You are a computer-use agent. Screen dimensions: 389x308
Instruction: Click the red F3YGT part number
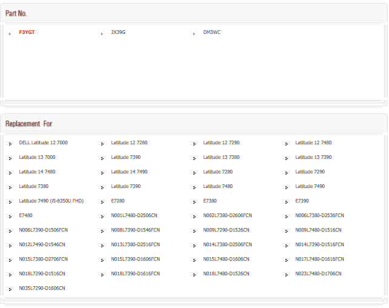click(x=27, y=32)
